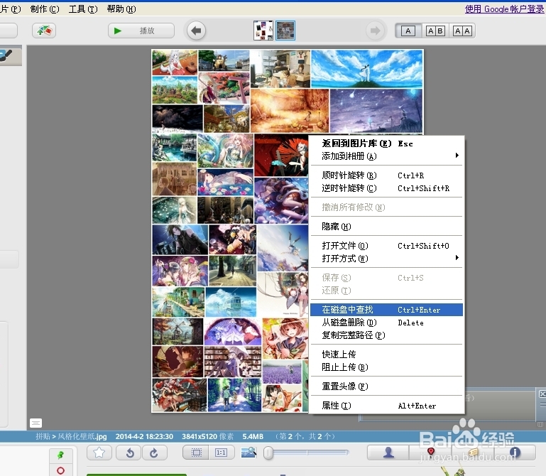
Task: Start slideshow with the 播放 button
Action: pos(141,31)
